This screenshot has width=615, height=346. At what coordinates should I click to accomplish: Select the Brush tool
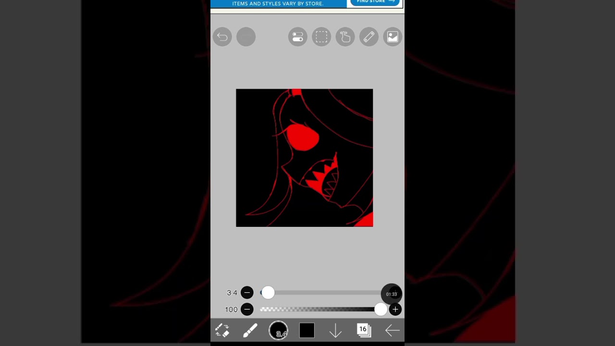coord(250,330)
